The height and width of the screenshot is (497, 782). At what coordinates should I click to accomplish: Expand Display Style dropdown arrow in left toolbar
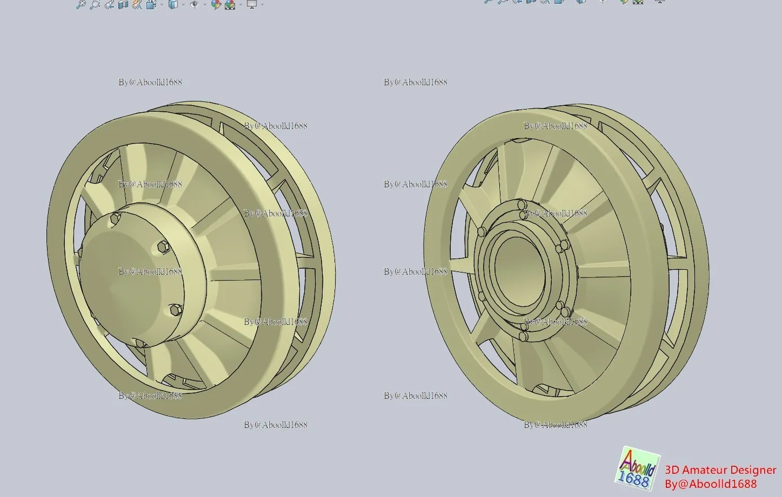(x=183, y=5)
